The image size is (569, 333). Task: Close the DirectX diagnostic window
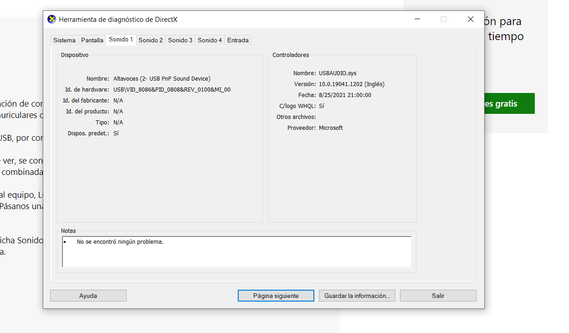(x=471, y=19)
